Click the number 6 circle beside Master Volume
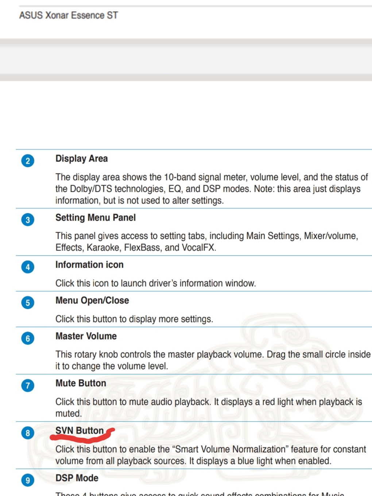372x496 pixels. pyautogui.click(x=28, y=338)
